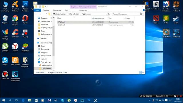Select the iTouch text document row

click(96, 25)
